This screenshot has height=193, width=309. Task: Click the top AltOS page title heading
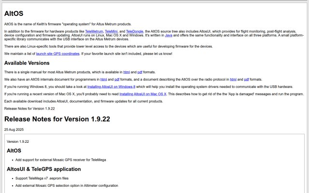click(x=14, y=14)
